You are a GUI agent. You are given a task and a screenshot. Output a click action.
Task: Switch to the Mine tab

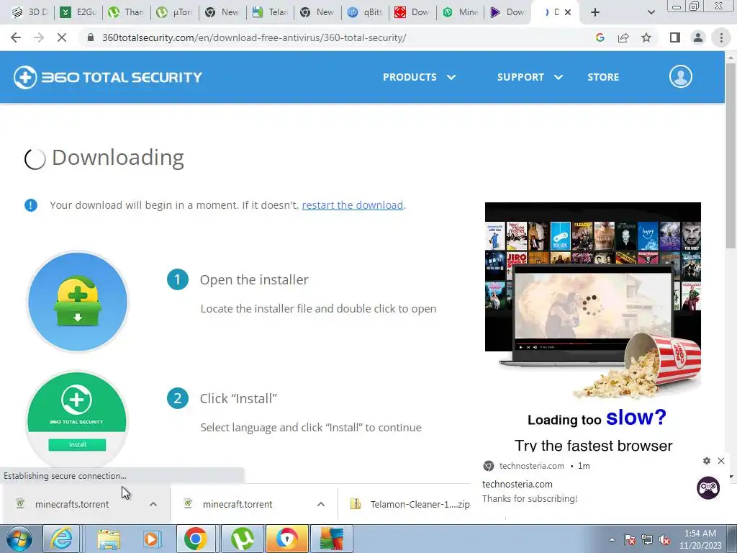pyautogui.click(x=461, y=13)
